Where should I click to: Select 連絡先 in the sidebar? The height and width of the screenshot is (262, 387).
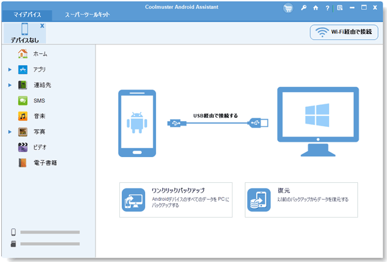point(42,85)
